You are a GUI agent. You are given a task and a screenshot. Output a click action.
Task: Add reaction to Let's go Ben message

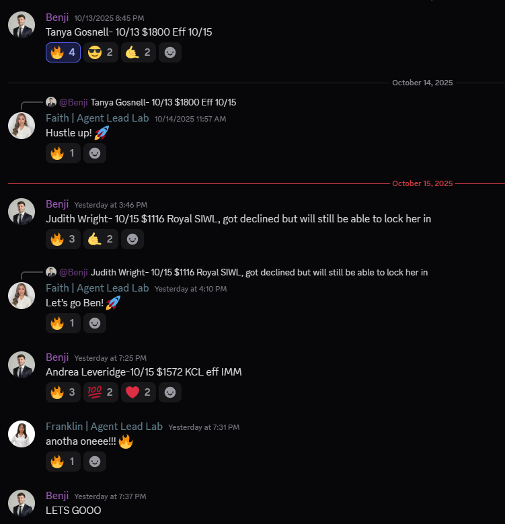click(95, 323)
